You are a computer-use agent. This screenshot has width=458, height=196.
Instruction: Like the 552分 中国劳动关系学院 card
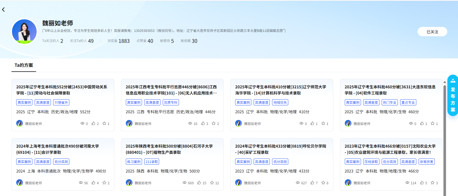pos(93,123)
